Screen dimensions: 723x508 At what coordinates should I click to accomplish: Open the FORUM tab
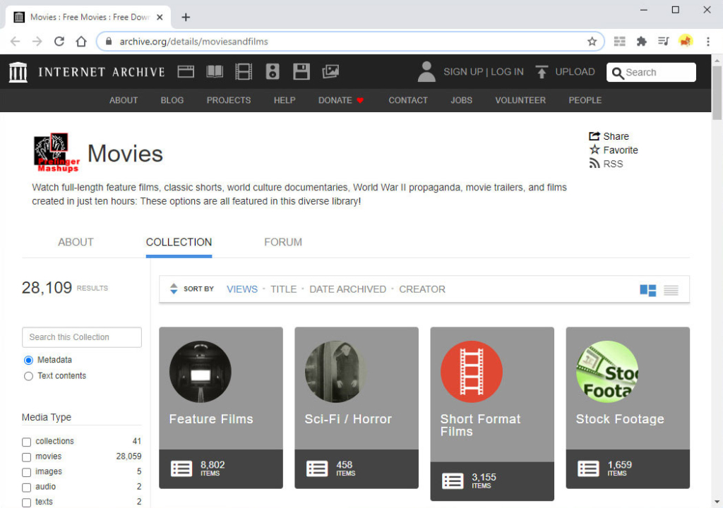[283, 242]
